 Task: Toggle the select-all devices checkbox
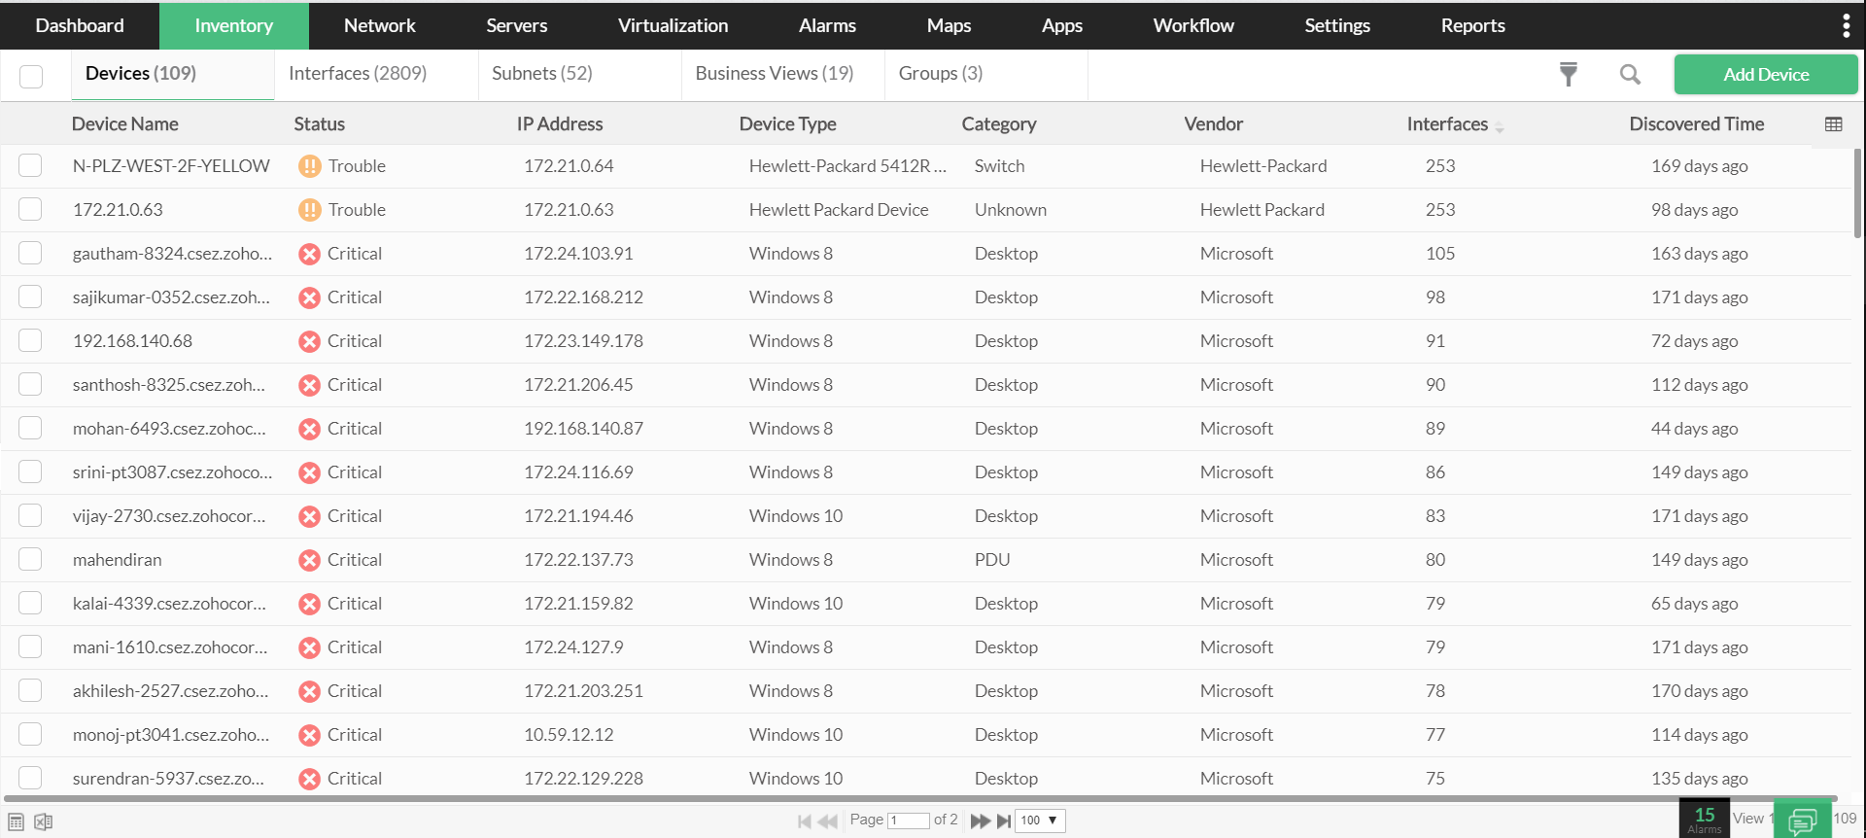(31, 76)
